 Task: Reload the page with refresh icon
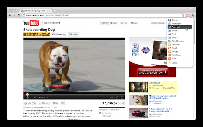tap(19, 15)
